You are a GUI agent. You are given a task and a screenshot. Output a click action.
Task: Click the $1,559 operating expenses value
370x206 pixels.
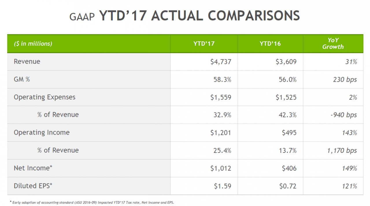click(x=221, y=97)
